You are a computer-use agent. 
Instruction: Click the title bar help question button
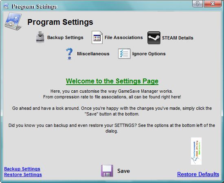[x=198, y=4]
